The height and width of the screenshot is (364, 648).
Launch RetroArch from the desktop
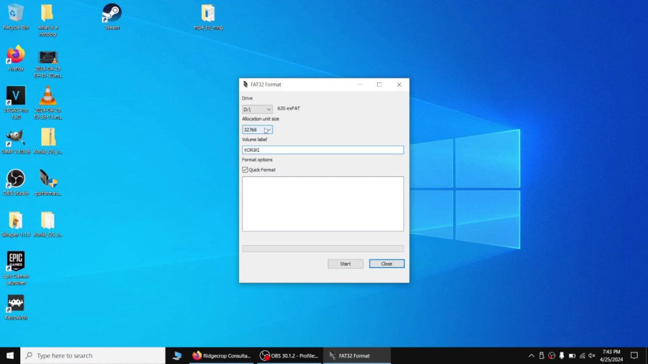[15, 302]
